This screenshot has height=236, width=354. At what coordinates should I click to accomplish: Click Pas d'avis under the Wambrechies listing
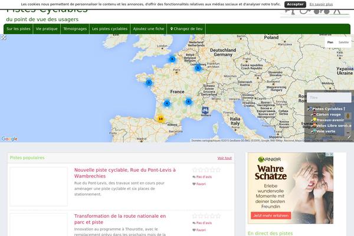click(204, 177)
